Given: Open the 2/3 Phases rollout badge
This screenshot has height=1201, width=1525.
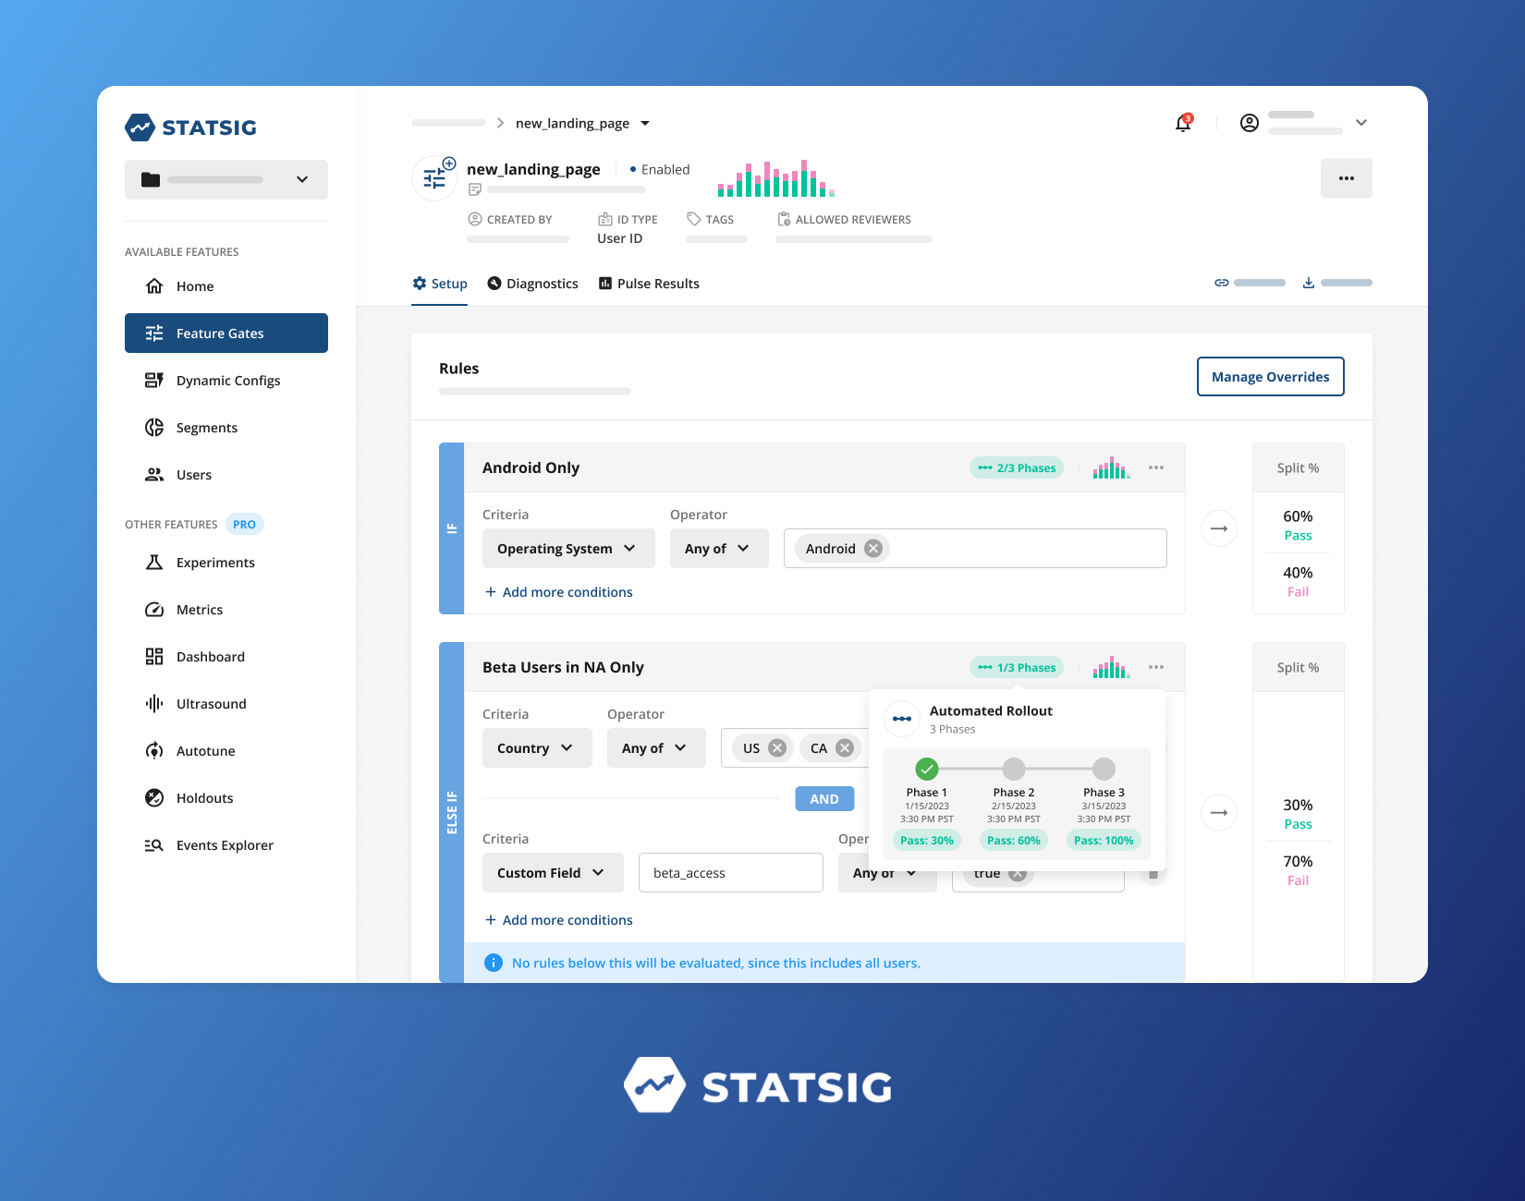Looking at the screenshot, I should [1017, 468].
